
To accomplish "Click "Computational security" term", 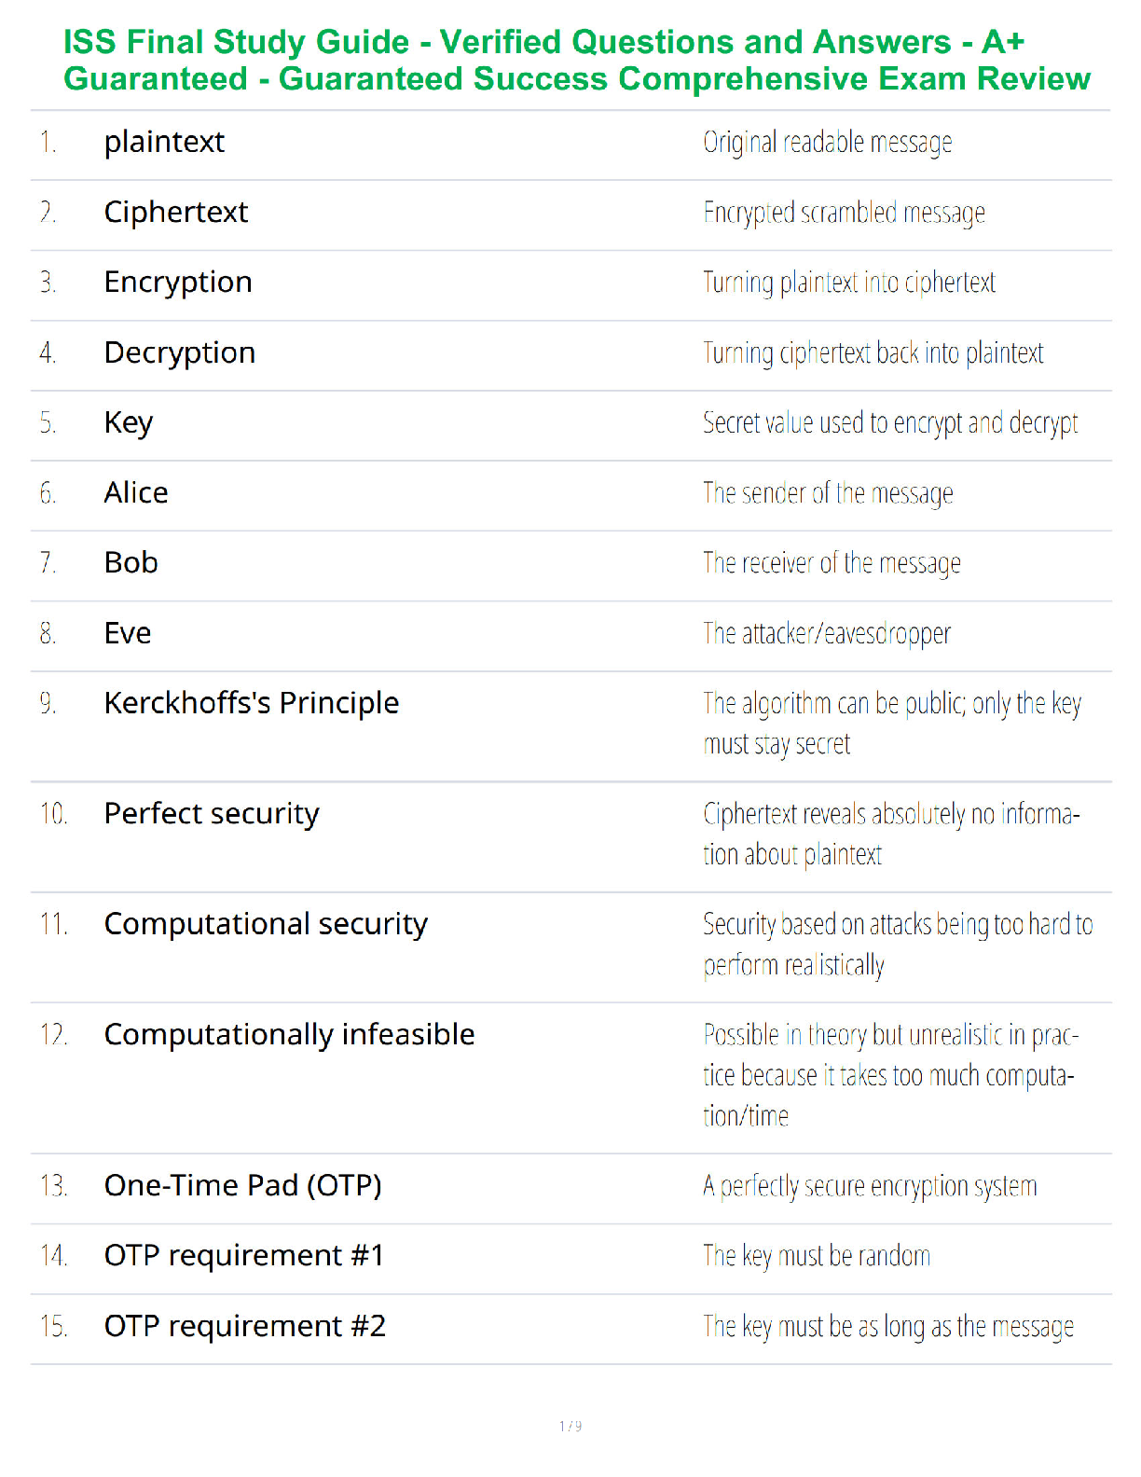I will [x=266, y=924].
